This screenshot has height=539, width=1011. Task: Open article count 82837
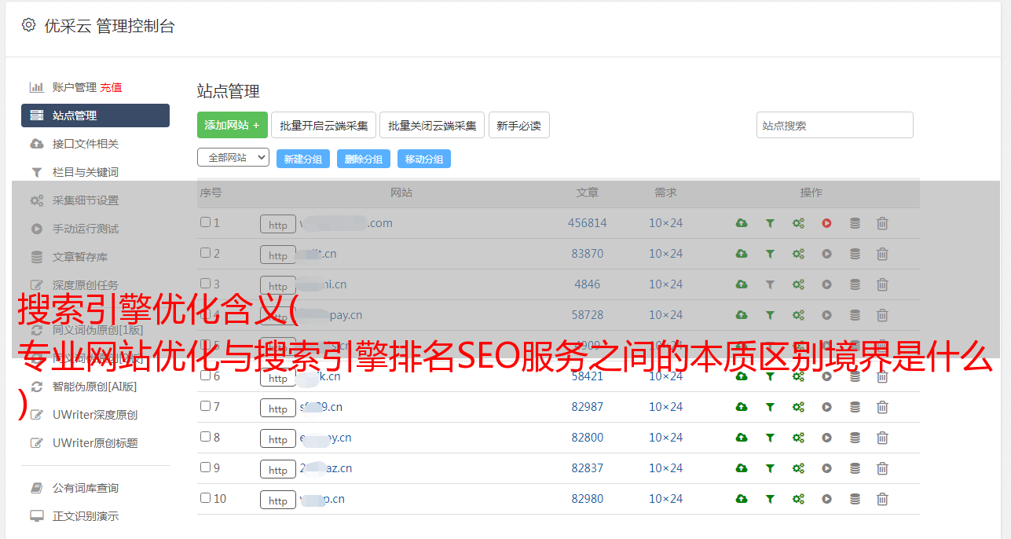tap(588, 468)
